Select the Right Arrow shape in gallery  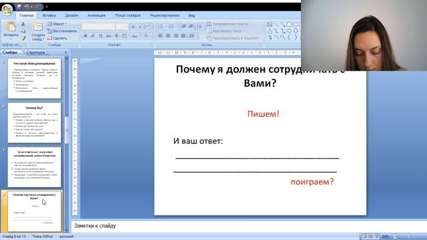289,31
